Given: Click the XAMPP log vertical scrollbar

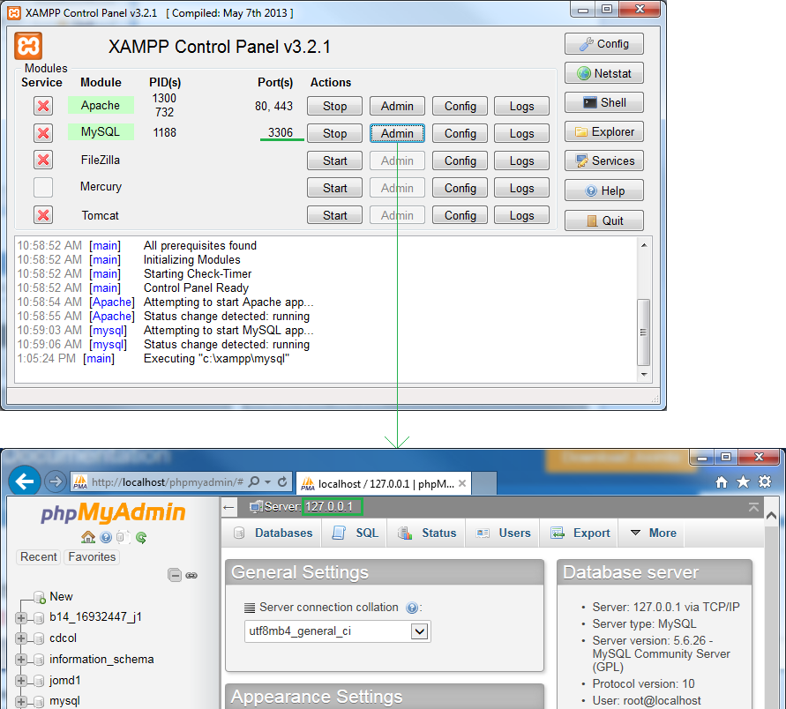Looking at the screenshot, I should pyautogui.click(x=644, y=309).
